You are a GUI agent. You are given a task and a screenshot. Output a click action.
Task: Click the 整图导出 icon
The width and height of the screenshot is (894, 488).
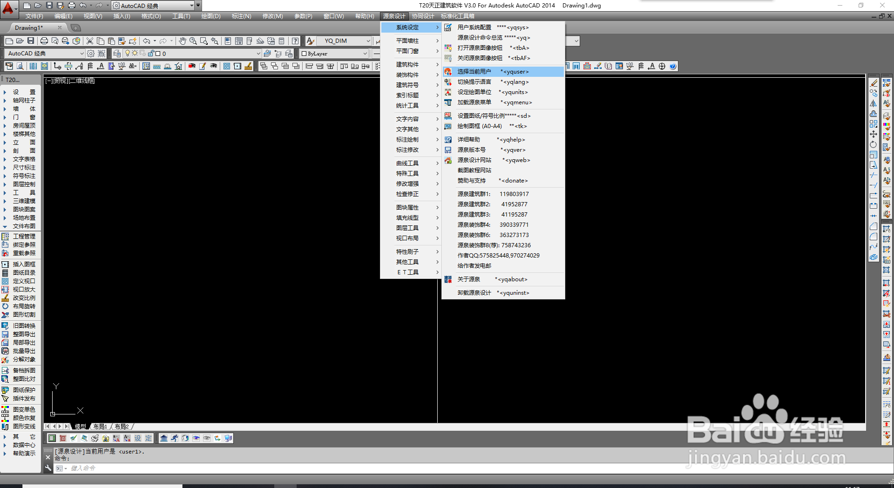6,334
